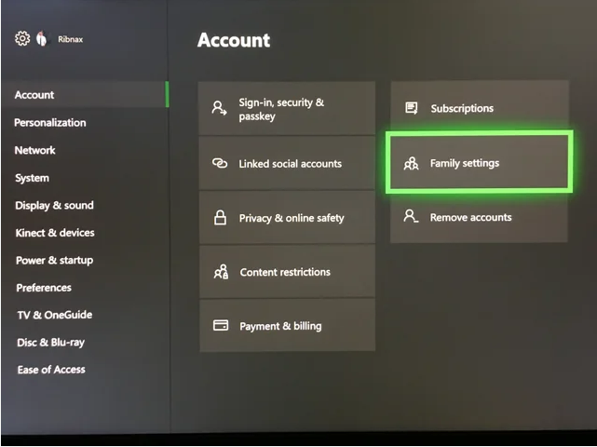Open Privacy & online safety tile
The width and height of the screenshot is (597, 447).
tap(287, 217)
